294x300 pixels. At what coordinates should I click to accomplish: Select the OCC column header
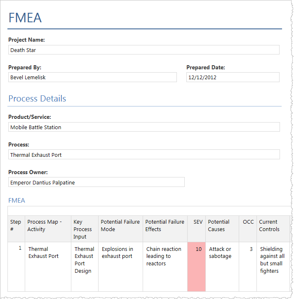(x=248, y=229)
